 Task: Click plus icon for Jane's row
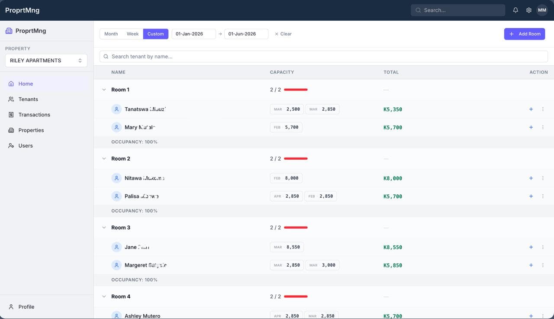pyautogui.click(x=531, y=247)
